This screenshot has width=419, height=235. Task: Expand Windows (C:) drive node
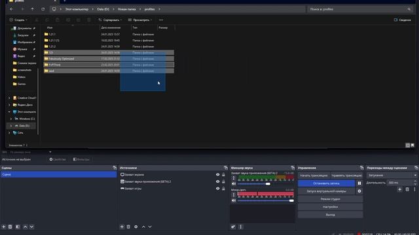(11, 119)
